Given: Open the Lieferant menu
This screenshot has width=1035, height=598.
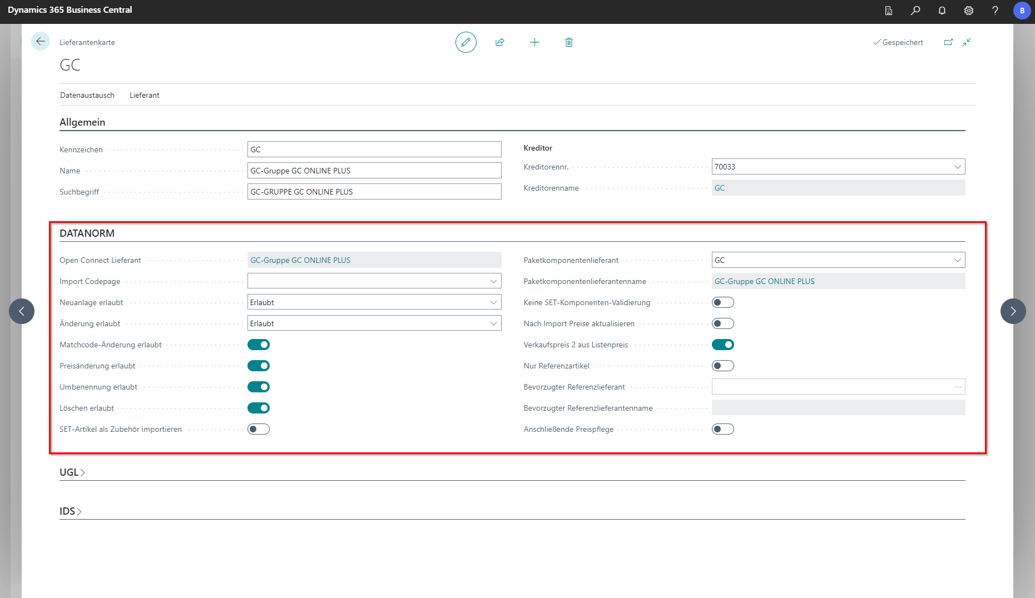Looking at the screenshot, I should click(x=145, y=95).
